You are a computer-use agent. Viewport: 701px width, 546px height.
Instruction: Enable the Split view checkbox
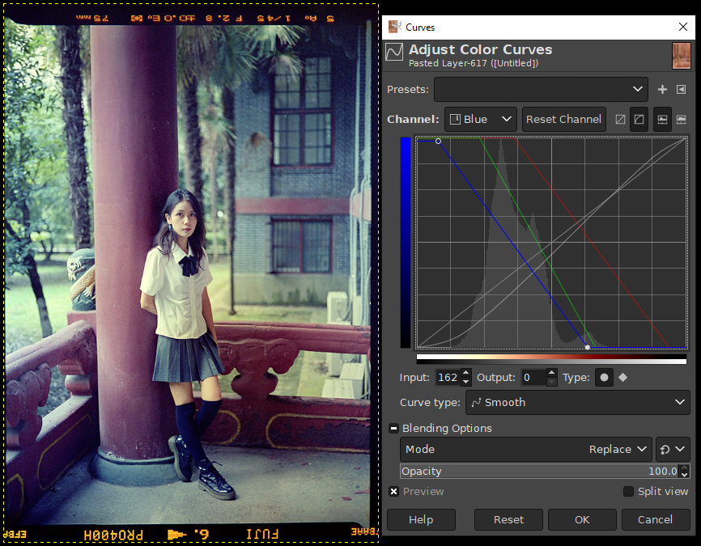tap(628, 491)
